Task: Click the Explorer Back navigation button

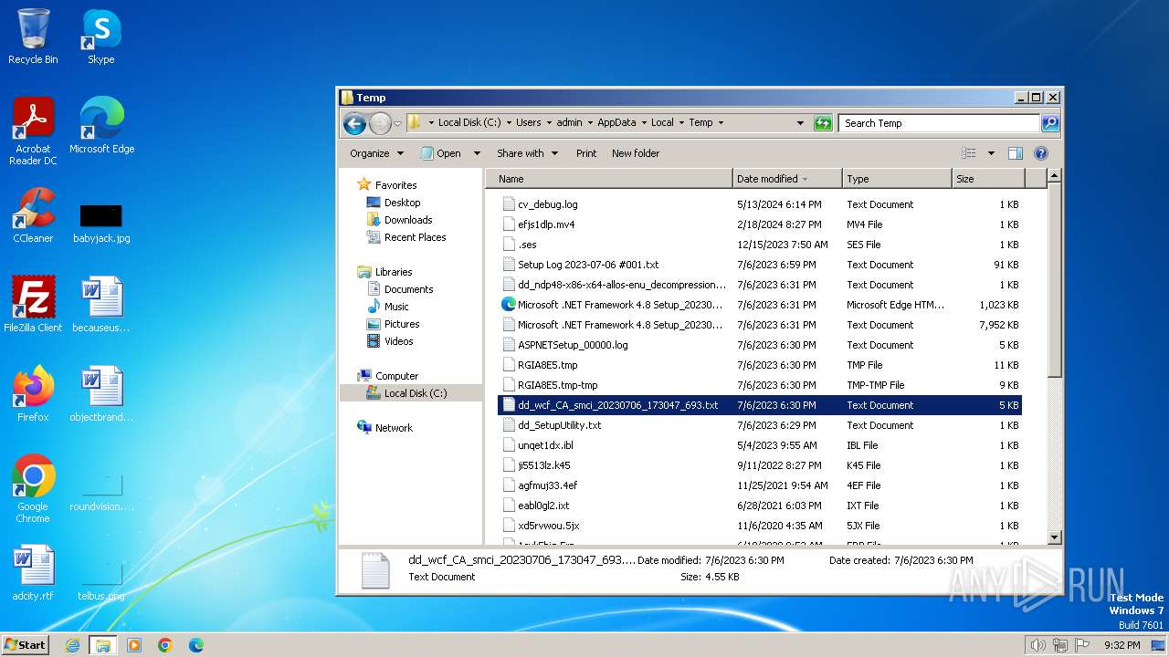Action: pos(354,123)
